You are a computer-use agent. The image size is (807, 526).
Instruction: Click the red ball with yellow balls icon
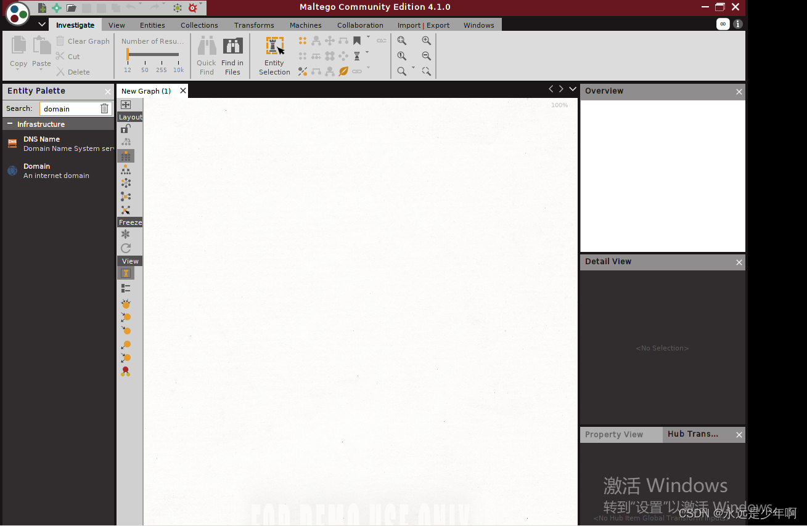point(126,371)
